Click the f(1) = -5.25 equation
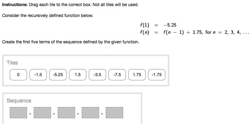 click(x=158, y=25)
